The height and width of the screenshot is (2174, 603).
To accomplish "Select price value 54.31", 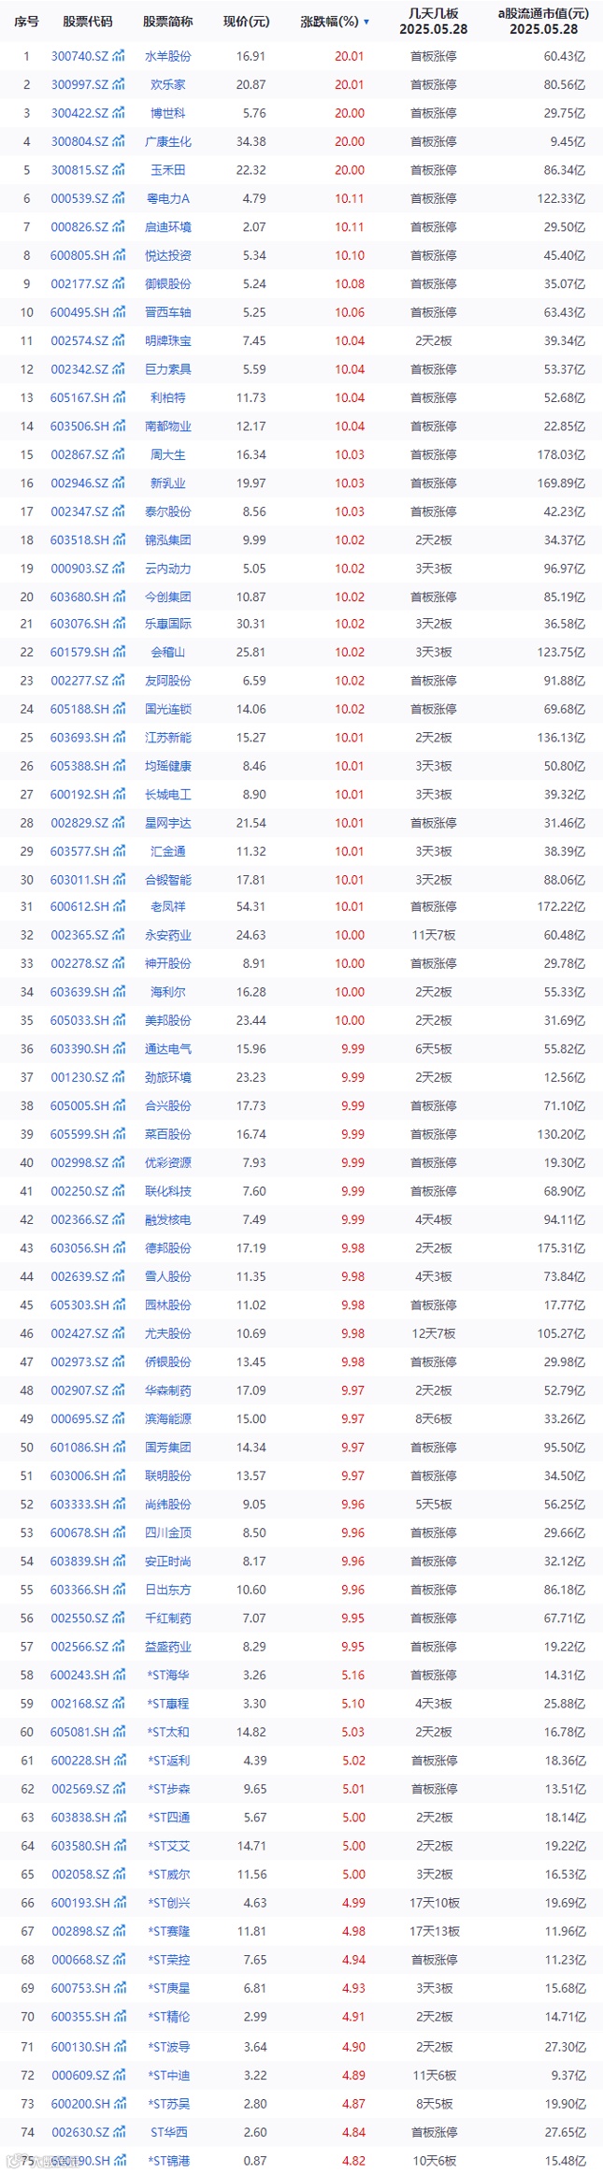I will click(251, 906).
